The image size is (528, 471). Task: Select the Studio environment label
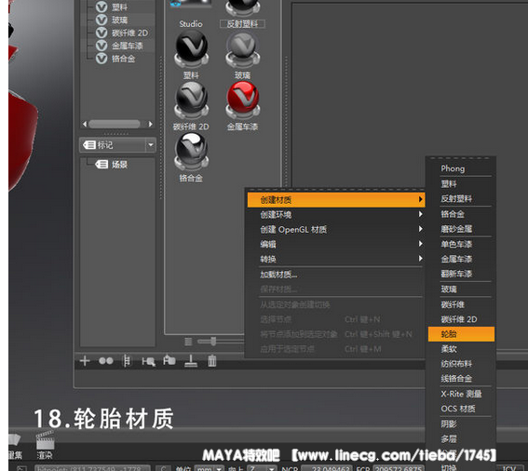pyautogui.click(x=191, y=24)
